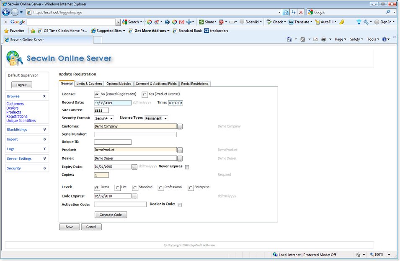The width and height of the screenshot is (400, 261).
Task: Click the Print icon in command bar
Action: click(324, 39)
